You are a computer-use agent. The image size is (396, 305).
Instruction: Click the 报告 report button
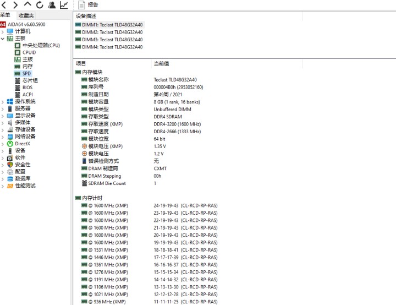click(x=88, y=4)
